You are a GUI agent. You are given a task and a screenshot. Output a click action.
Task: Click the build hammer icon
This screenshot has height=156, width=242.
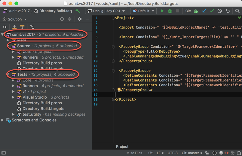(78, 11)
